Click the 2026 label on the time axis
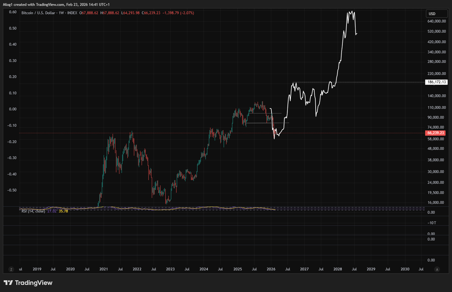This screenshot has height=292, width=452. click(270, 269)
